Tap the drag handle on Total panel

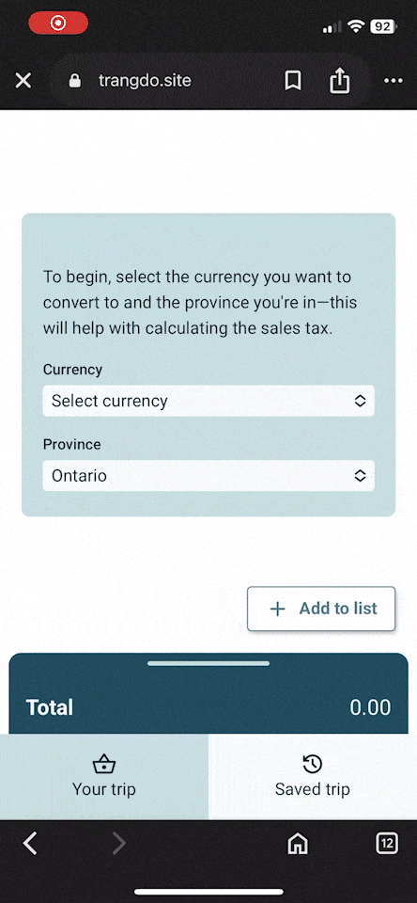click(x=208, y=663)
